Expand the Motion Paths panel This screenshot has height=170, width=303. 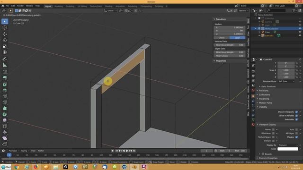pyautogui.click(x=265, y=103)
